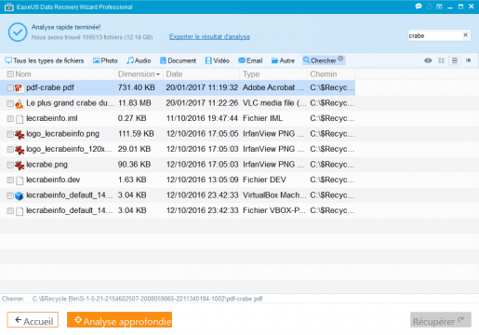The height and width of the screenshot is (335, 479).
Task: Check the box for pdf-crabe.pdf
Action: click(x=10, y=87)
